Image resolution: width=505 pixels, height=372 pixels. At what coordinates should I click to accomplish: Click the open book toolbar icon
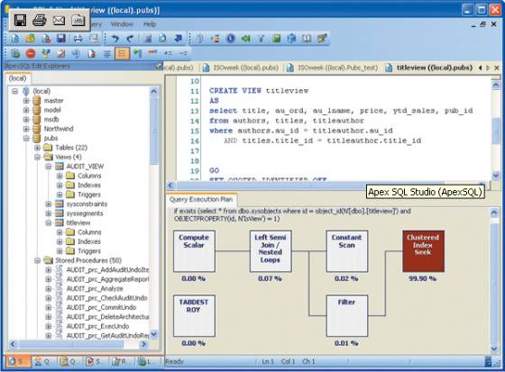[307, 39]
